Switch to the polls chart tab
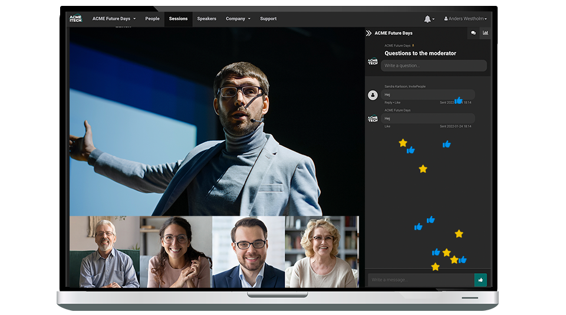Viewport: 566px width, 315px height. click(485, 33)
